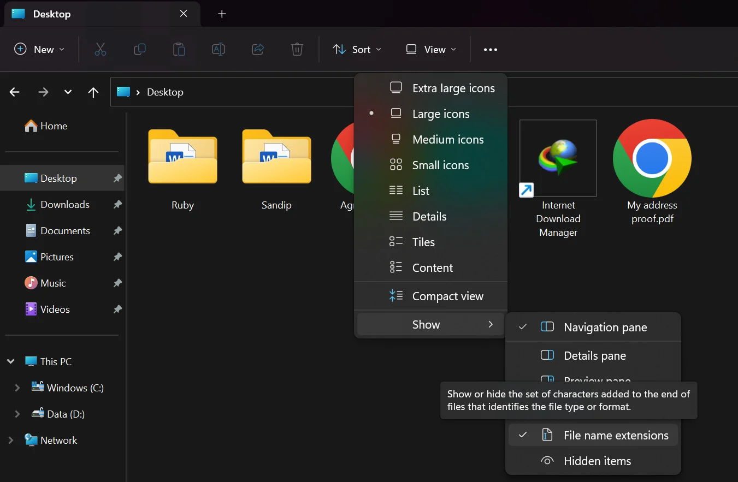Click the Desktop address bar path

click(165, 92)
